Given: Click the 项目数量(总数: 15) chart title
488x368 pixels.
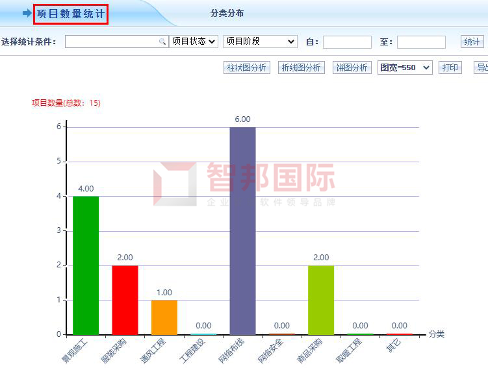Looking at the screenshot, I should pos(66,103).
